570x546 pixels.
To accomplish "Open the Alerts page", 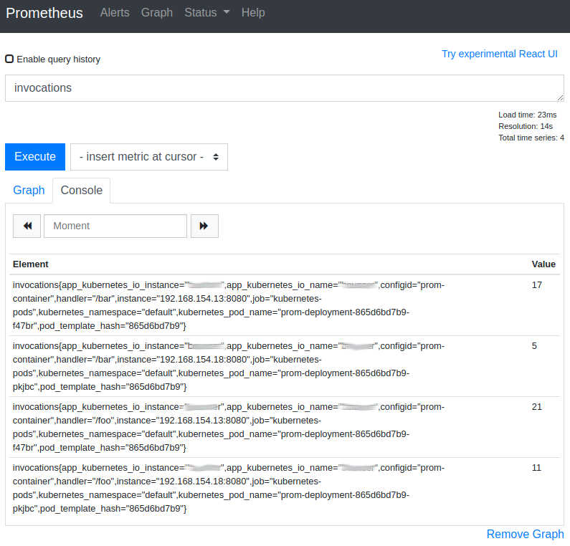I will [115, 13].
